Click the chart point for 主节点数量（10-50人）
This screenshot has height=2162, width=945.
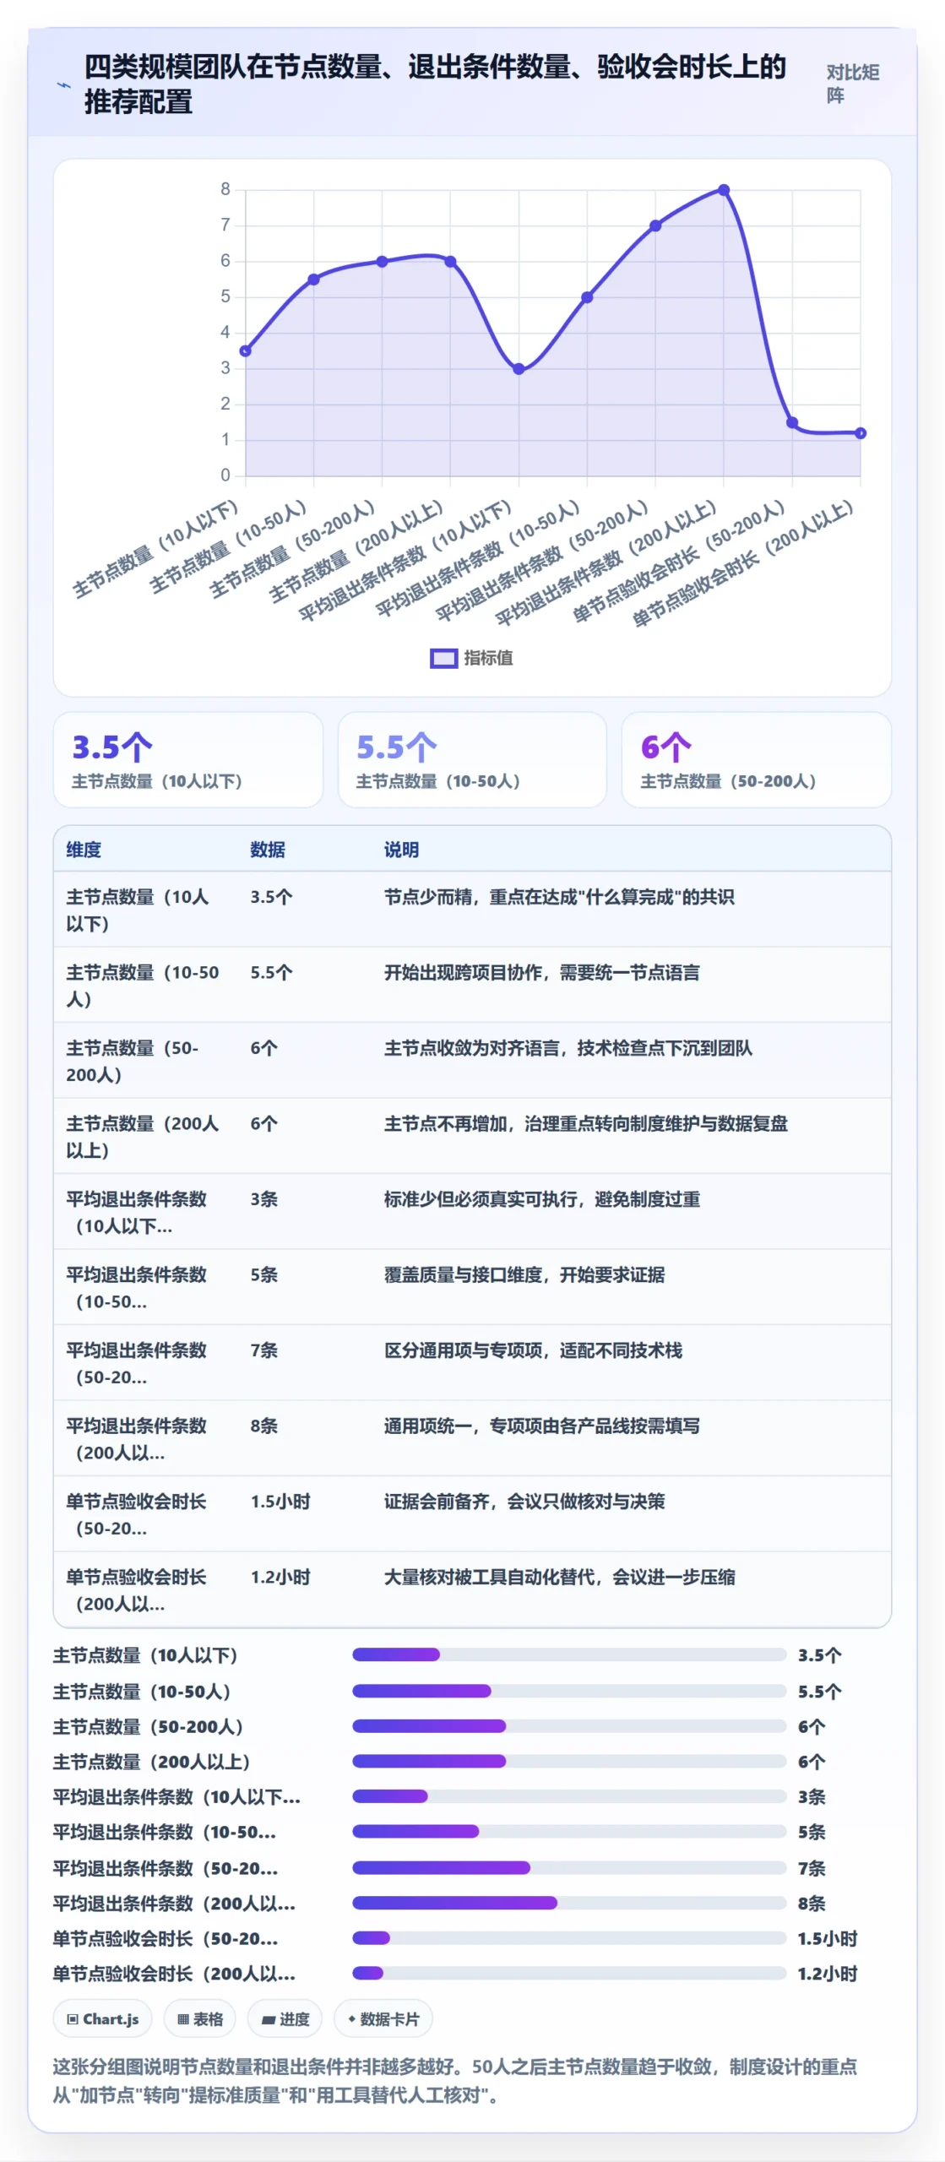[x=314, y=280]
